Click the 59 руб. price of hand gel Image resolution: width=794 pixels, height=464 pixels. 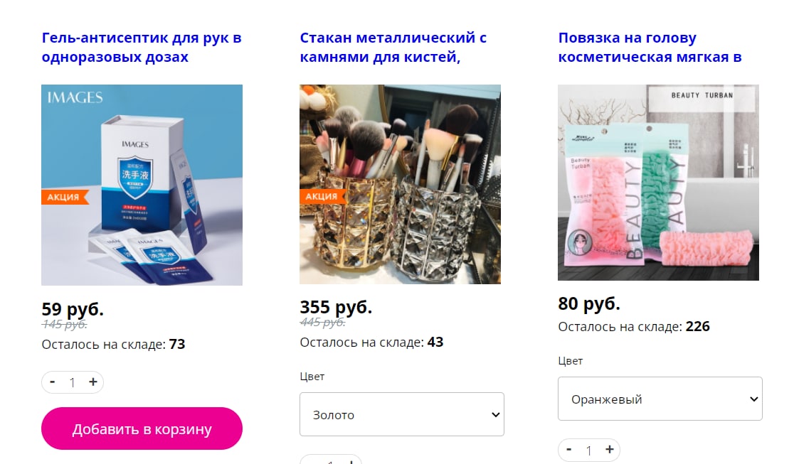(x=73, y=309)
